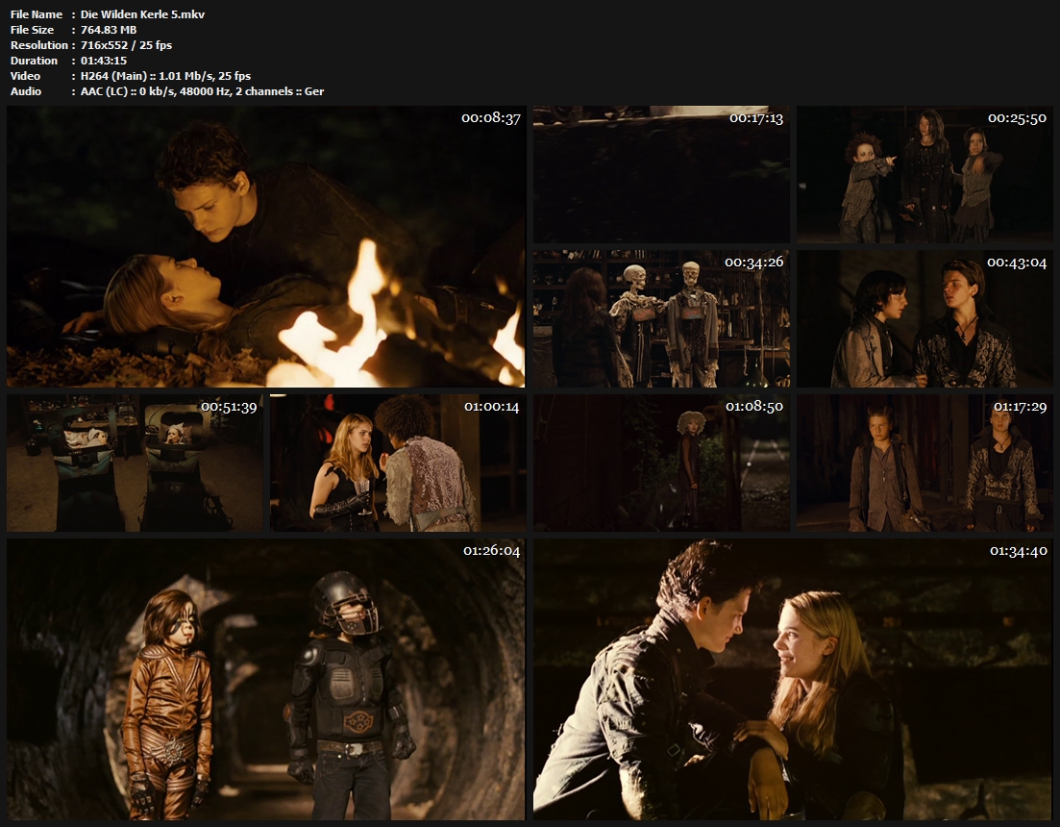The image size is (1060, 827).
Task: Open the thumbnail stamped 01:00:14
Action: pos(398,464)
